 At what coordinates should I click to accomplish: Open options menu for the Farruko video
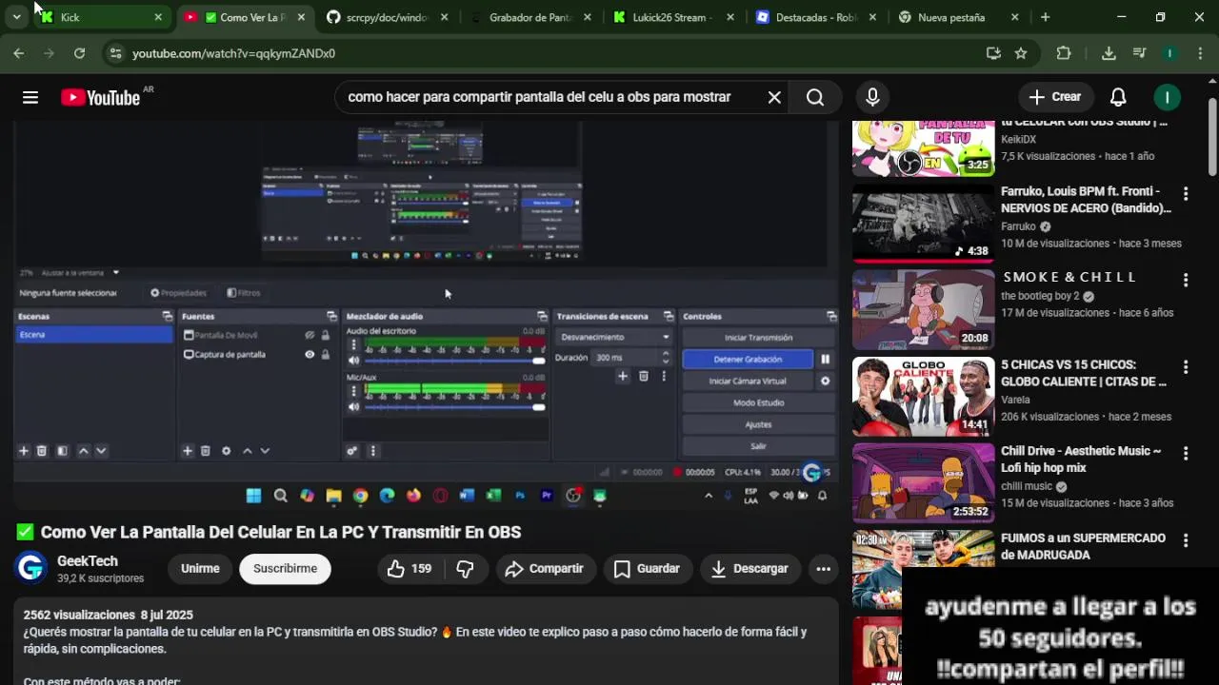tap(1186, 194)
